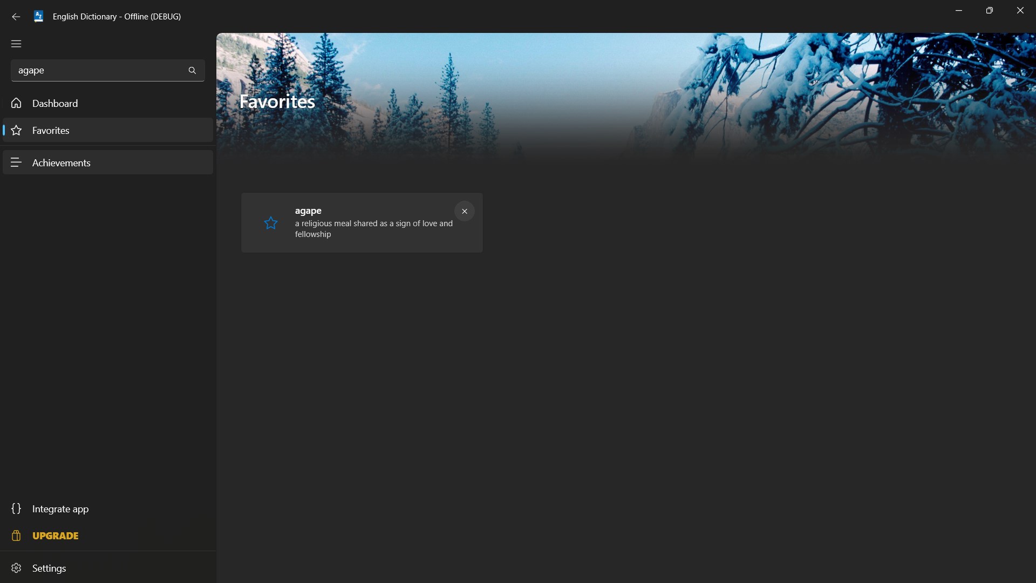This screenshot has height=583, width=1036.
Task: Click the Favorites star sidebar icon
Action: [x=16, y=130]
